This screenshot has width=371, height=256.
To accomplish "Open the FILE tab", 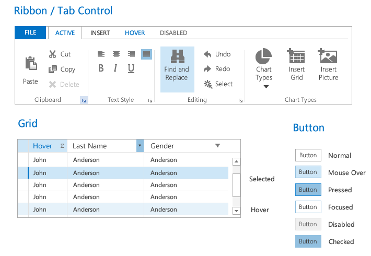I will pyautogui.click(x=30, y=33).
